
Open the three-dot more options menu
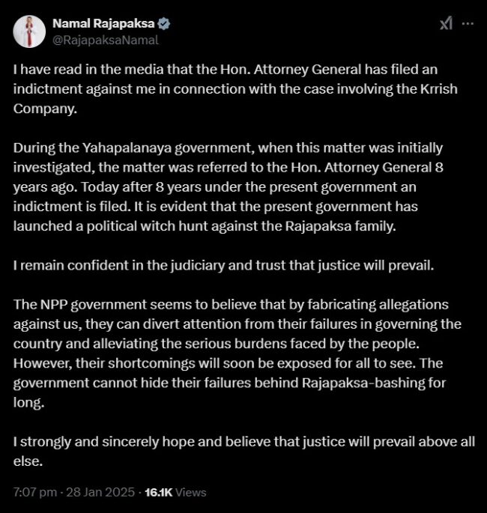[x=468, y=23]
